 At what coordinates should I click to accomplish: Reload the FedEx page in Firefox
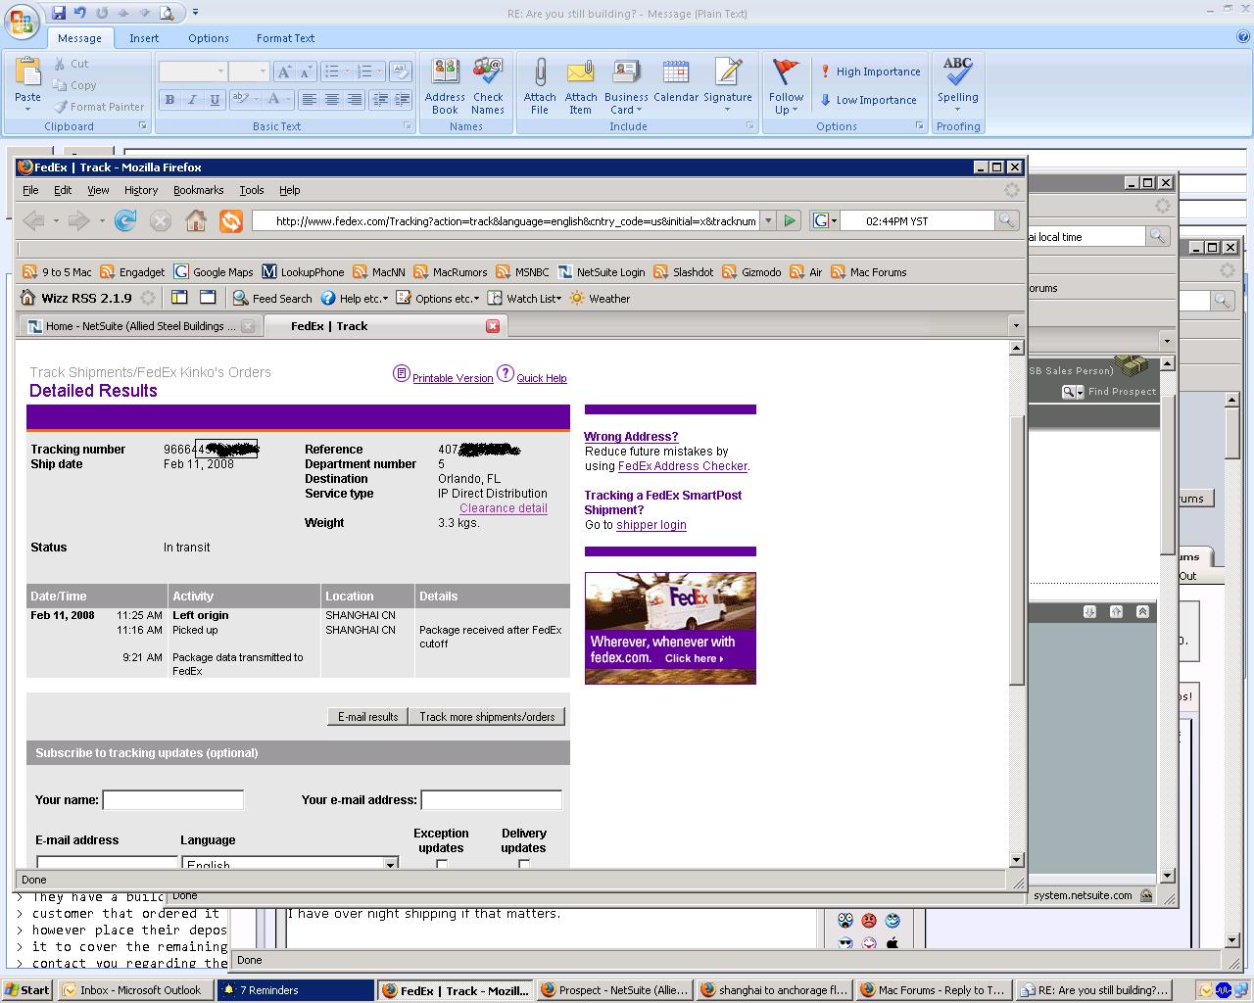(125, 220)
